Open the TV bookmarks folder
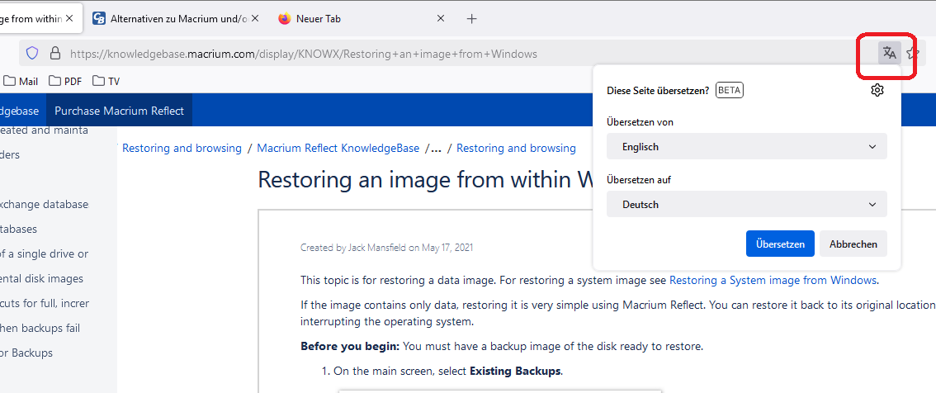This screenshot has height=393, width=936. click(x=106, y=81)
